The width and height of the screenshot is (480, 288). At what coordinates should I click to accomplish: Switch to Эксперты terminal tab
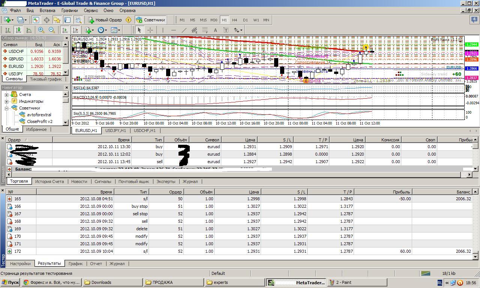[x=166, y=181]
